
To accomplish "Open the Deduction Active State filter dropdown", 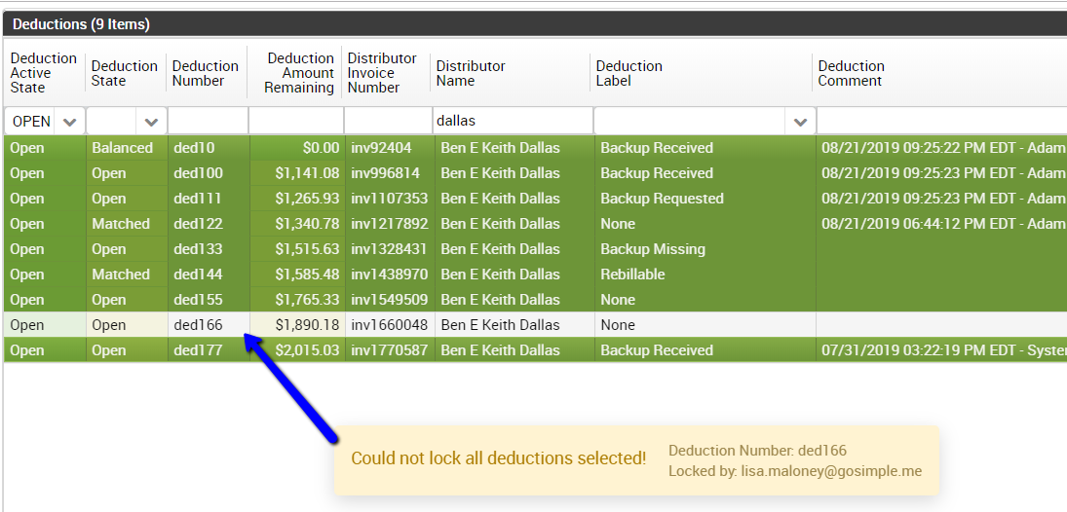I will [69, 122].
